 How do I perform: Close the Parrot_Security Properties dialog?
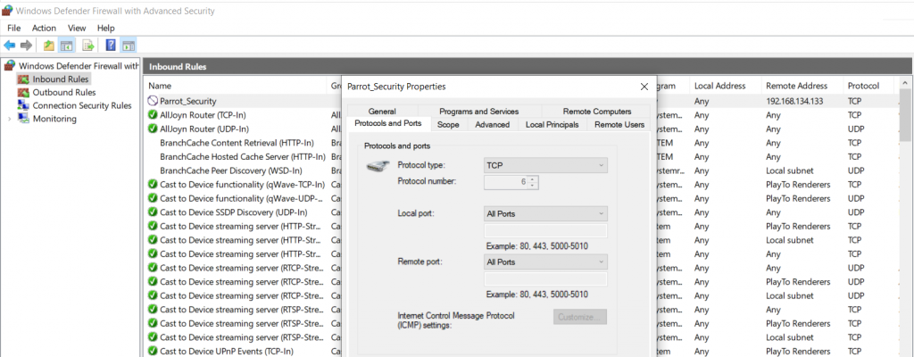click(x=644, y=87)
